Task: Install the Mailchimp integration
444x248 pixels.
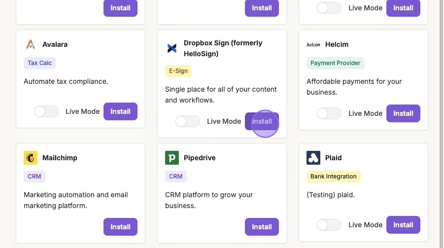Action: [x=120, y=227]
